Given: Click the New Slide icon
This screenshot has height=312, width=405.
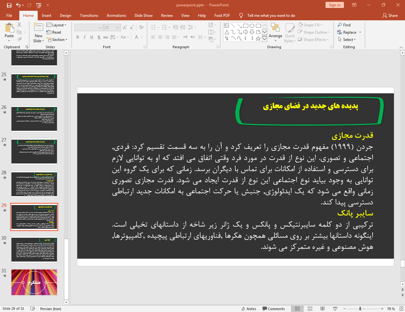Looking at the screenshot, I should pos(38,27).
